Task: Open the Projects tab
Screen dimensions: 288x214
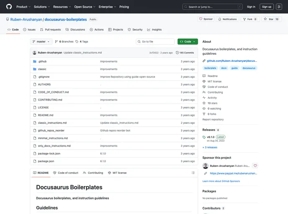Action: click(116, 30)
